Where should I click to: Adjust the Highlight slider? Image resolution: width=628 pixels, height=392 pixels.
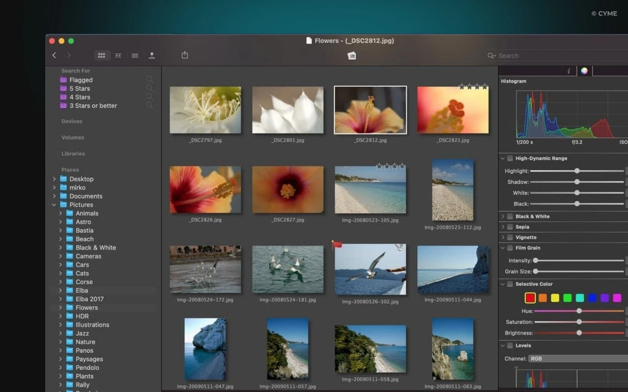click(577, 171)
